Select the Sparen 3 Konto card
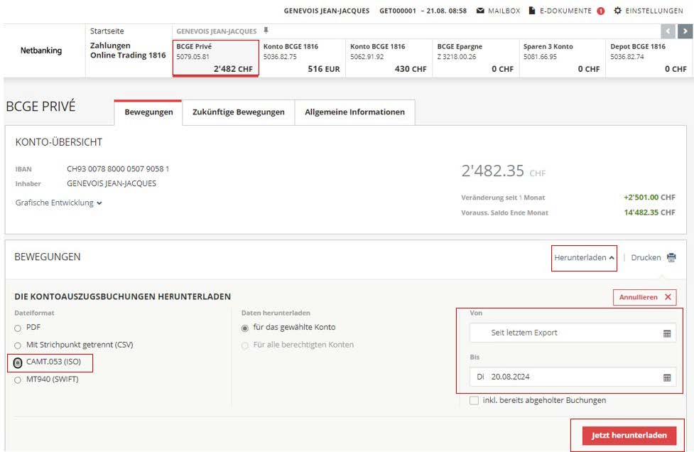This screenshot has width=694, height=452. pos(562,58)
